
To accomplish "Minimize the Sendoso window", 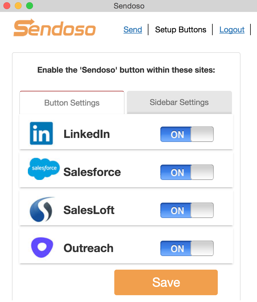I will (x=18, y=6).
